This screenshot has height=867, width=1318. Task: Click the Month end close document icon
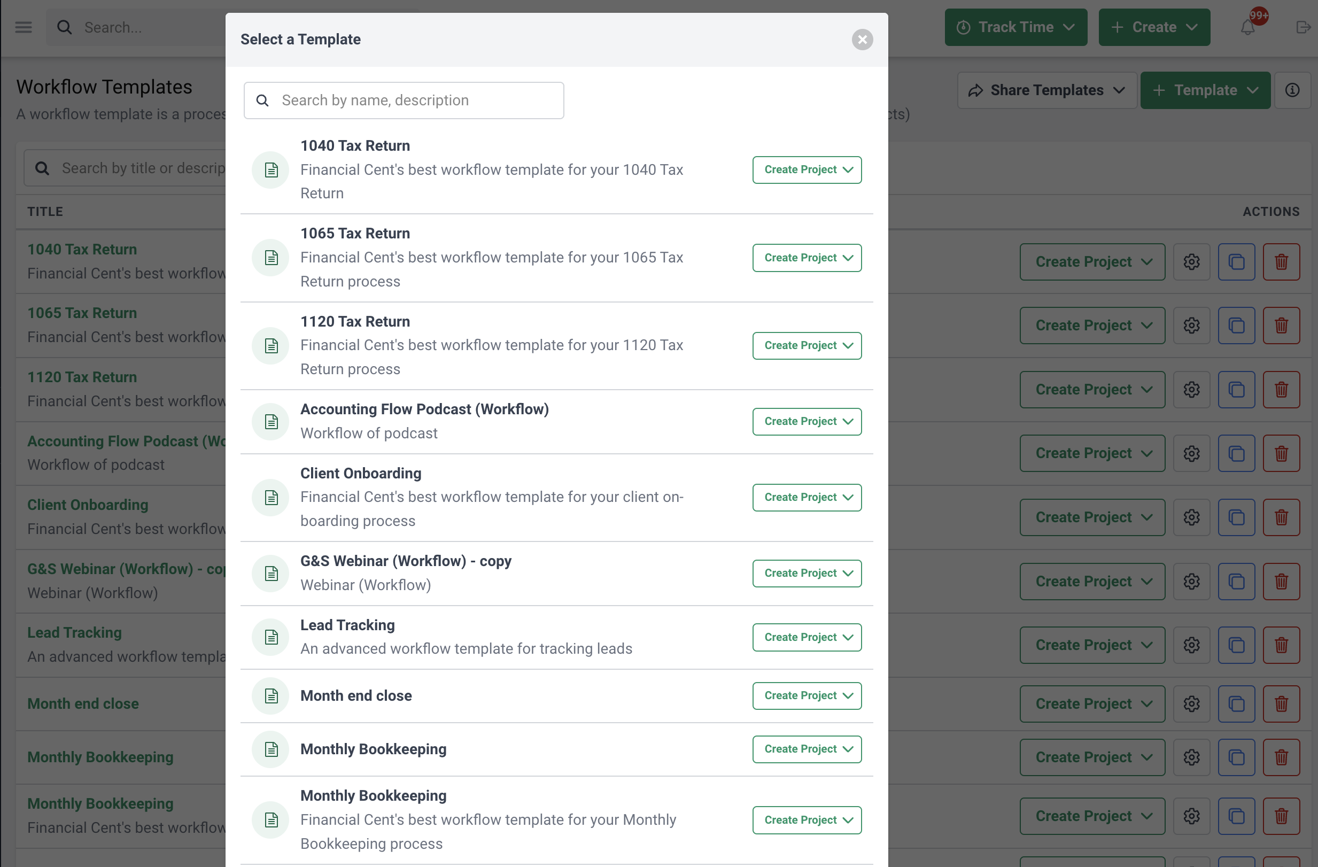click(x=270, y=696)
